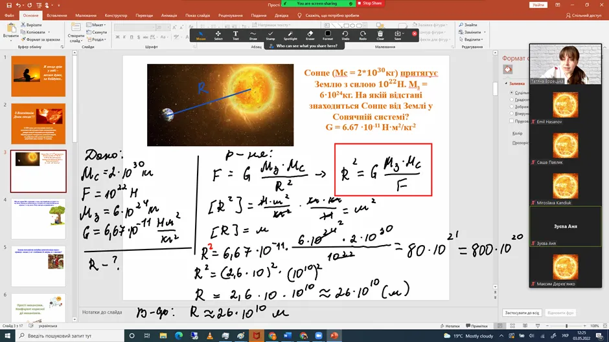
Task: Choose the gradient fill radio option
Action: [x=511, y=100]
